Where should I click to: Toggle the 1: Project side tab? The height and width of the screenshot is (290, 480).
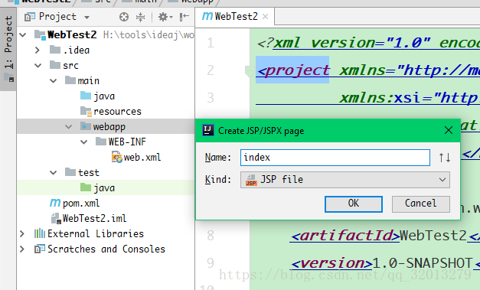[8, 49]
